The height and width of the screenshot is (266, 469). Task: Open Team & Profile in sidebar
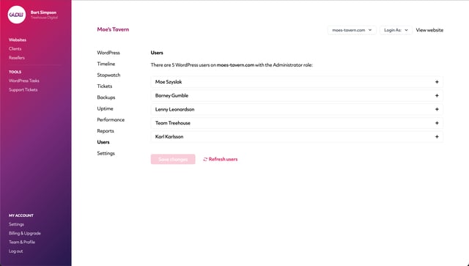[x=22, y=242]
